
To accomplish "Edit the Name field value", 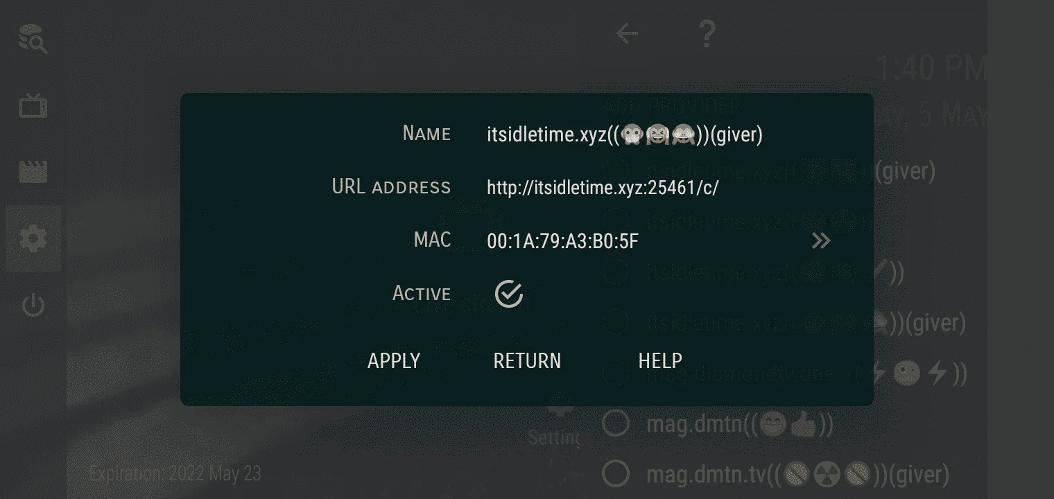I will [625, 134].
